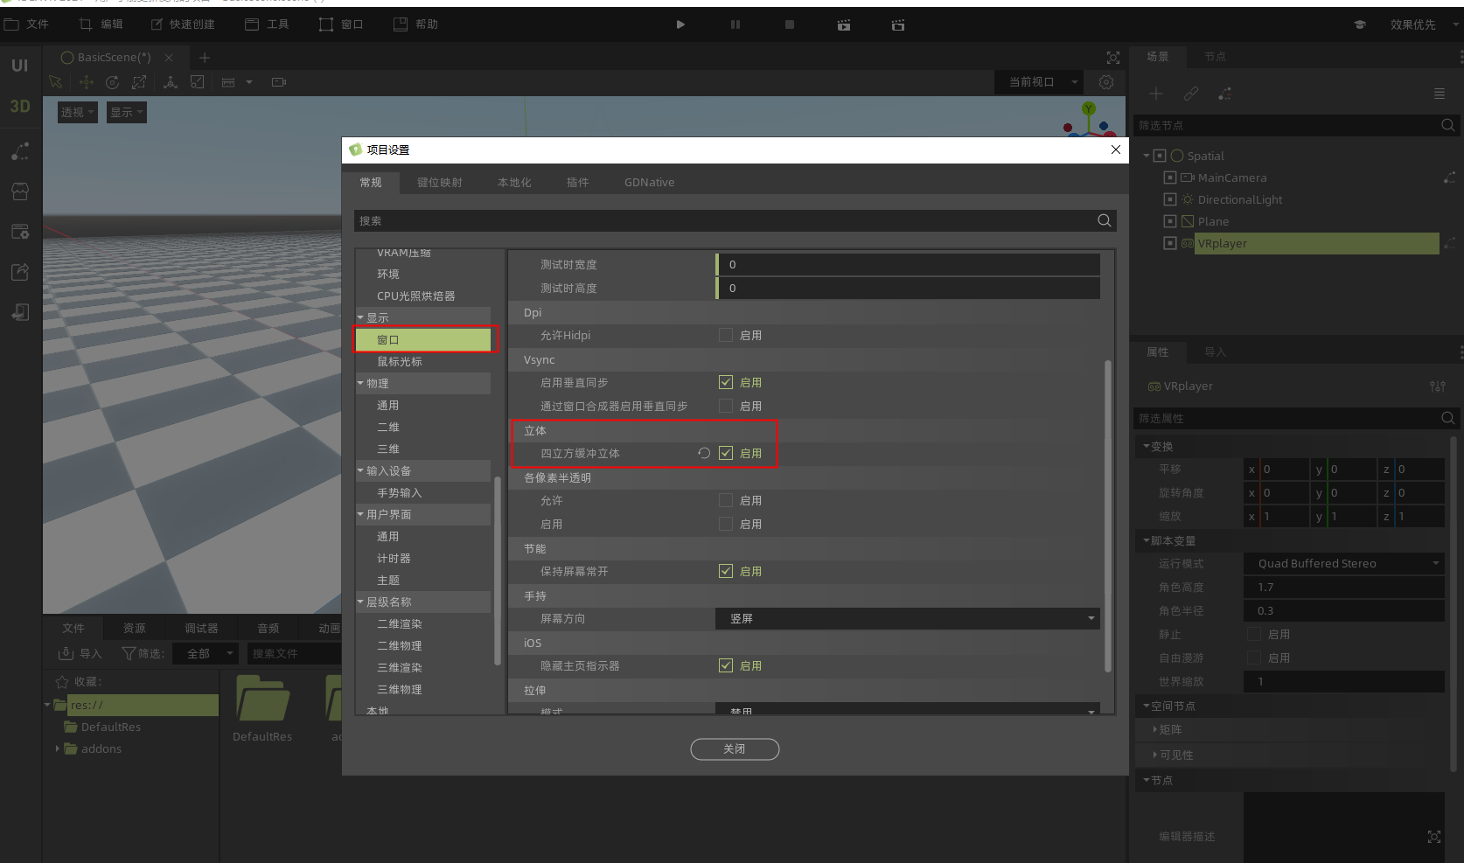This screenshot has height=863, width=1464.
Task: Click the adjust sliders icon beside VRplayer in inspector
Action: click(x=1438, y=386)
